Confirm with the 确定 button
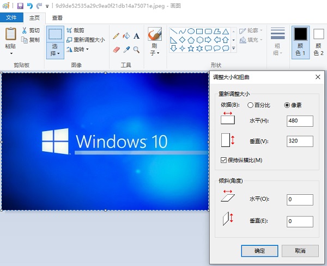Viewport: 327px width, 266px height. point(259,251)
